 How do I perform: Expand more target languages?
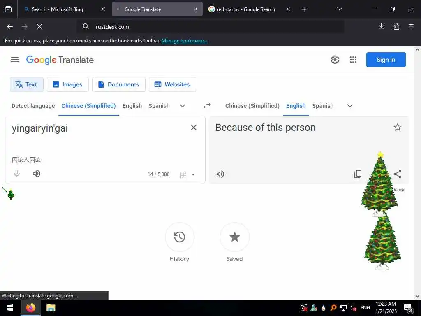(350, 106)
